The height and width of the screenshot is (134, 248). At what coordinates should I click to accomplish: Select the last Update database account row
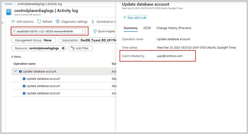[x=43, y=93]
